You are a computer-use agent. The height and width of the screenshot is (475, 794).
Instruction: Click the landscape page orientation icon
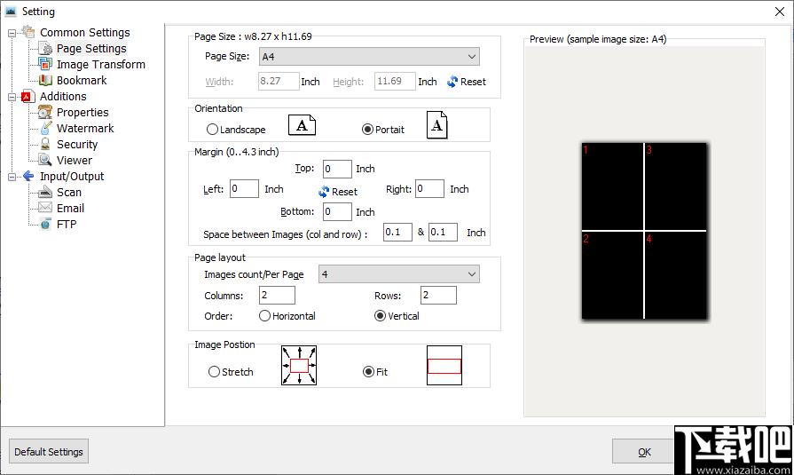pos(302,124)
